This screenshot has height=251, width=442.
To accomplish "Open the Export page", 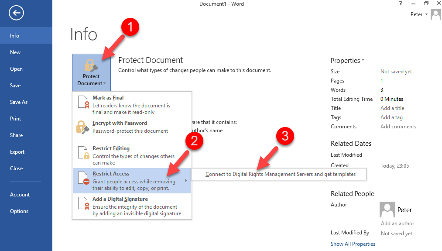I will coord(26,152).
